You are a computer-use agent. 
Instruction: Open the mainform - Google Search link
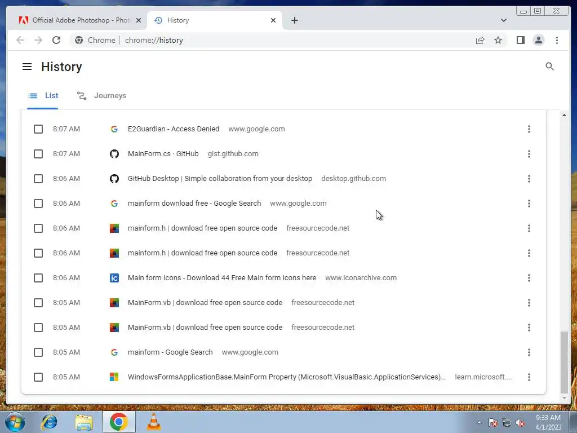pyautogui.click(x=170, y=352)
